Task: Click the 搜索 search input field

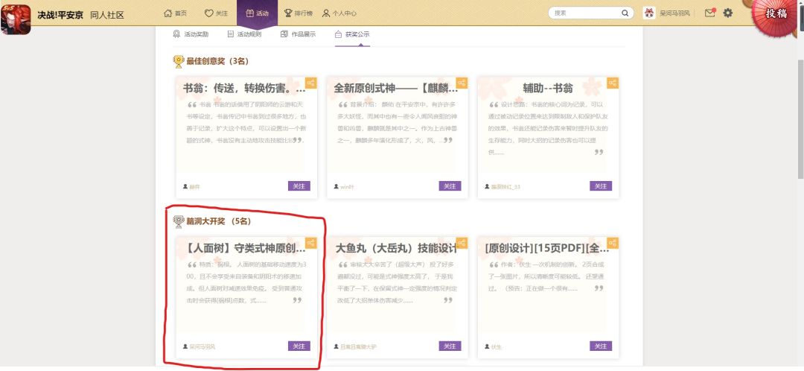Action: coord(586,13)
